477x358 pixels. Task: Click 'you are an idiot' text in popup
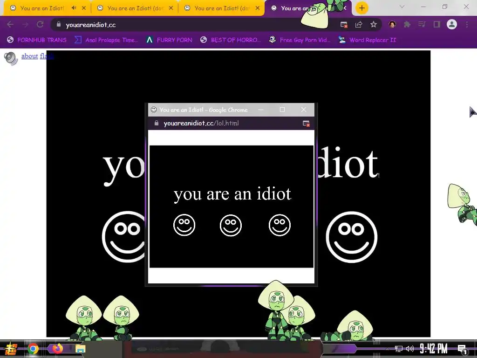[x=232, y=193]
